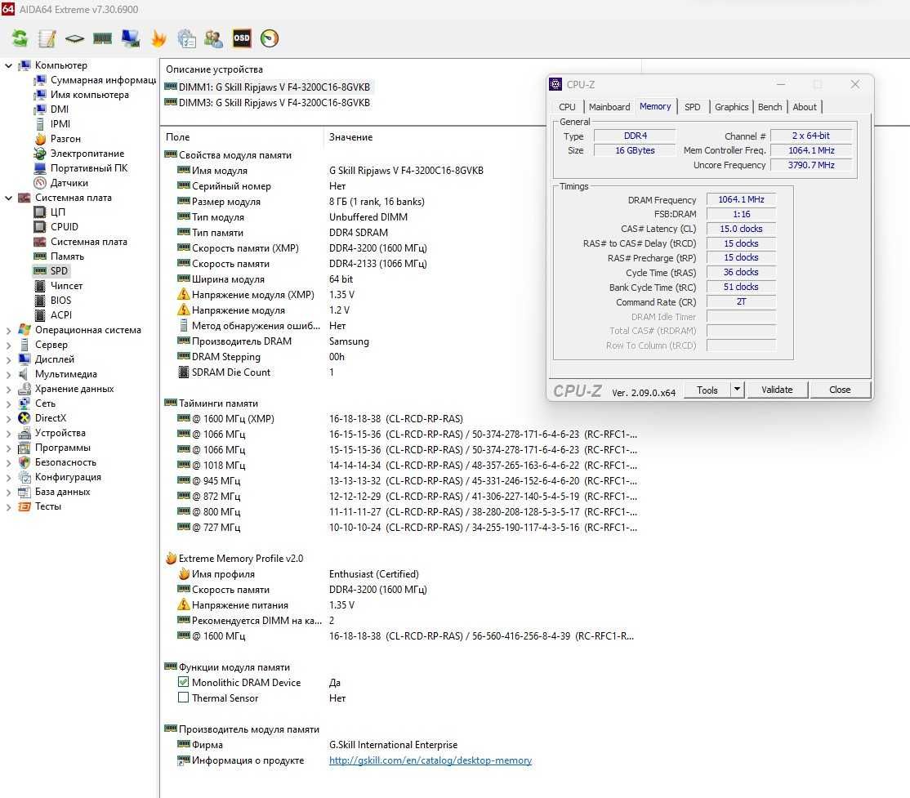910x798 pixels.
Task: Open the Graphics tab in CPU-Z
Action: [731, 107]
